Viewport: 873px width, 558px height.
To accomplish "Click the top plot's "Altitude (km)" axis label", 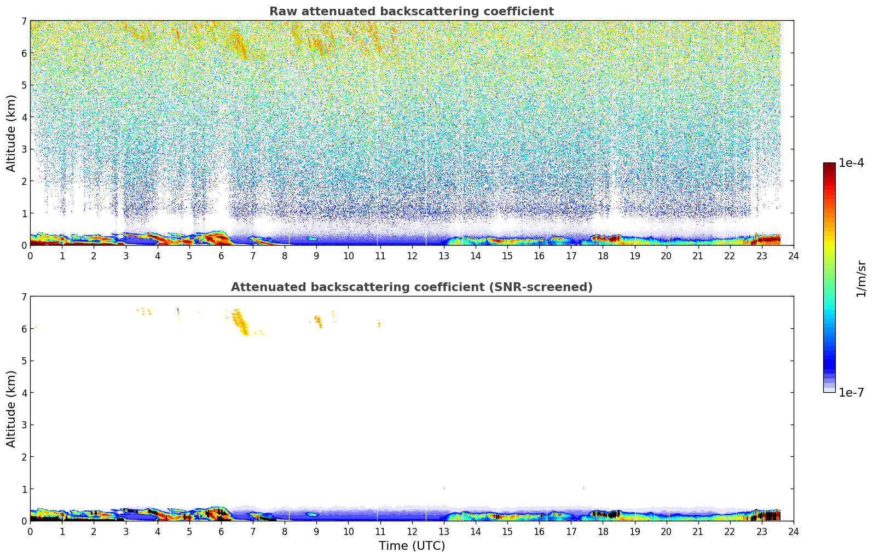I will click(11, 133).
